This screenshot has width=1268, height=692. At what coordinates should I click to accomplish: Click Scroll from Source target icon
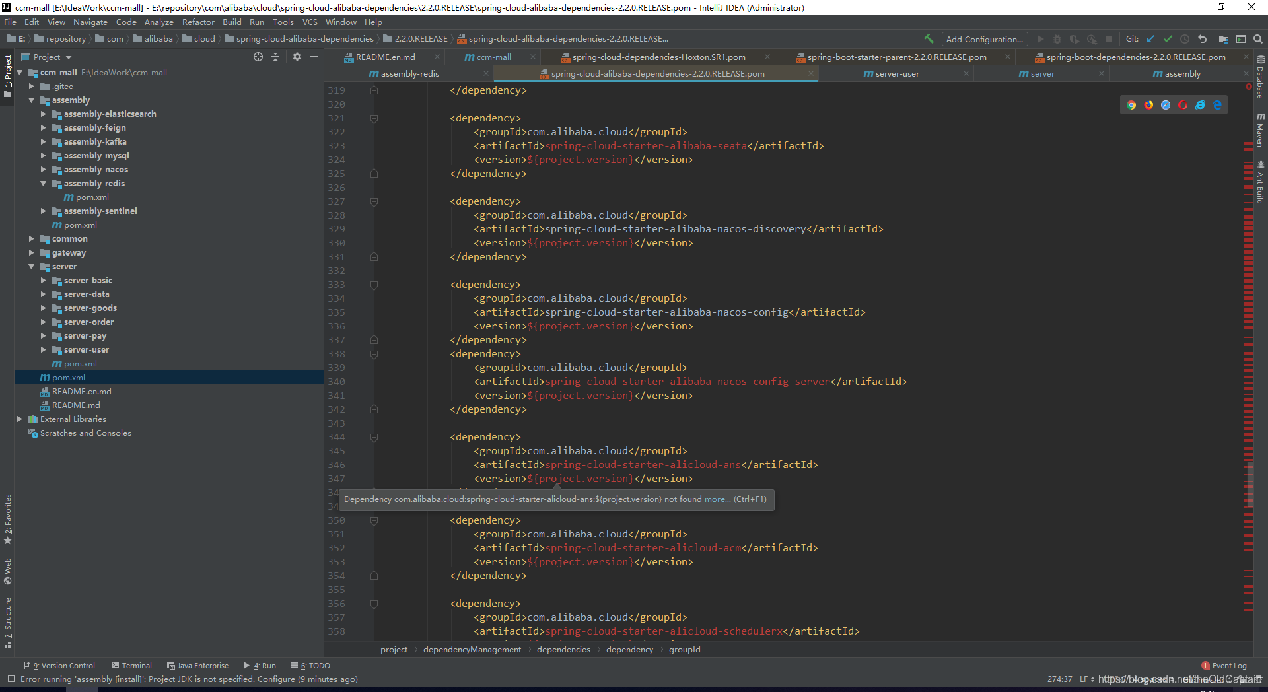click(258, 57)
